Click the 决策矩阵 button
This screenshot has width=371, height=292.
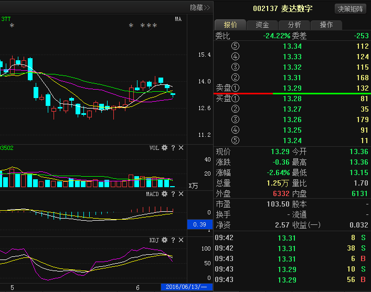click(x=351, y=9)
